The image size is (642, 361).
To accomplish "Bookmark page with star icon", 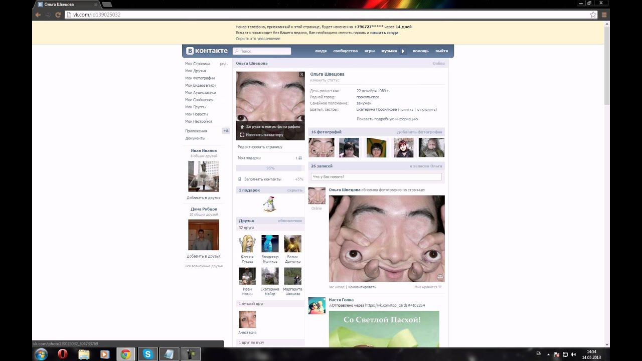I will point(593,15).
